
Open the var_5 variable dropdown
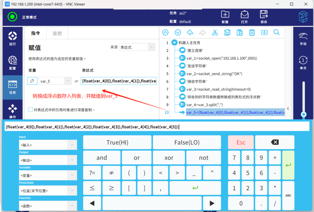(55, 81)
